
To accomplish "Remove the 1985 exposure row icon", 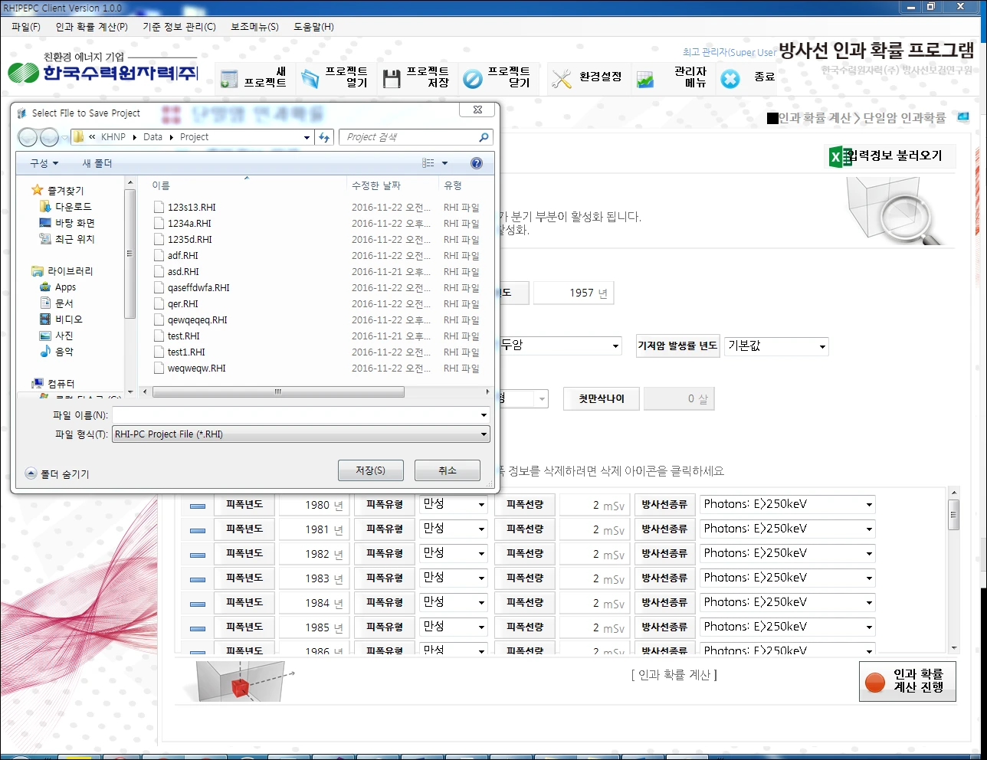I will pos(198,628).
